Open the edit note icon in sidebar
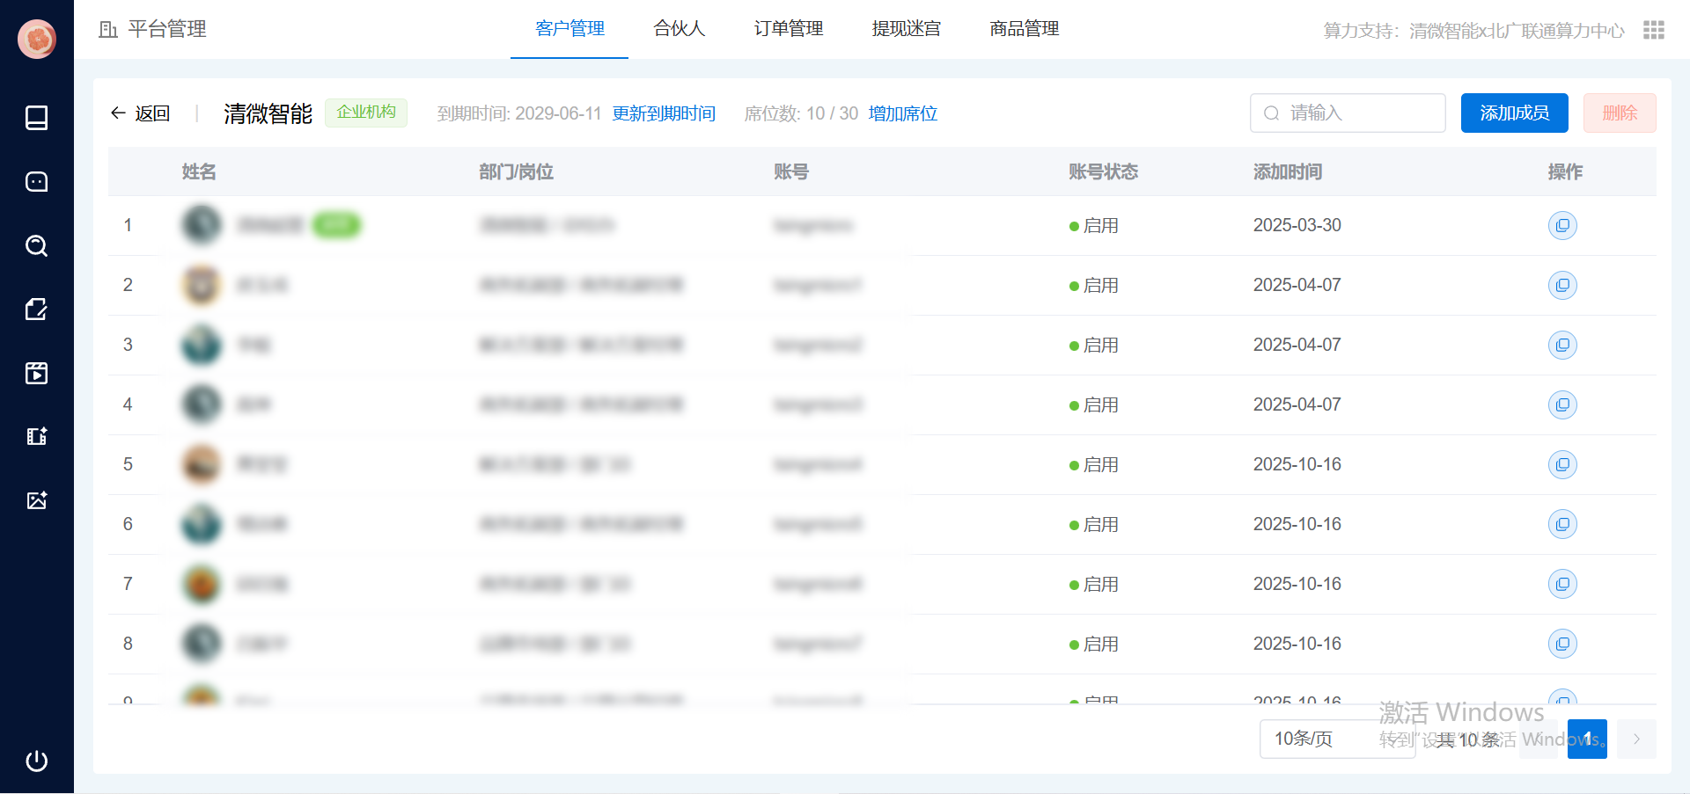 tap(36, 310)
